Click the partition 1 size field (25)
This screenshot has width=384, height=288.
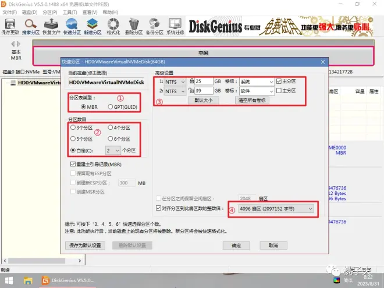click(x=204, y=81)
